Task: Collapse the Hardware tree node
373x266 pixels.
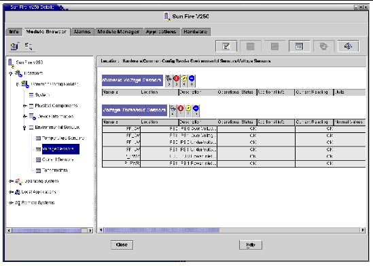Action: 10,73
